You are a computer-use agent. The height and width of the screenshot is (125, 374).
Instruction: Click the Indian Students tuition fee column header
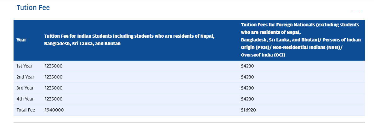click(129, 40)
